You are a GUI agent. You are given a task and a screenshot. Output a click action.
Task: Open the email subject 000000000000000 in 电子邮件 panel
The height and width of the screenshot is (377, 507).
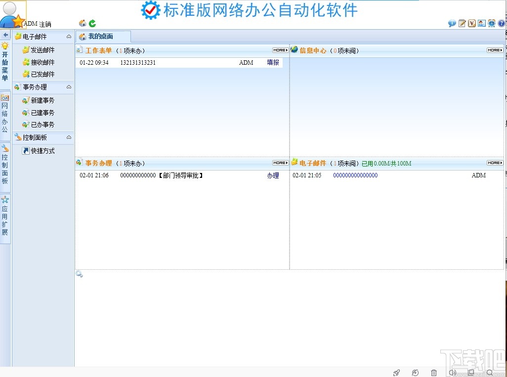point(355,175)
